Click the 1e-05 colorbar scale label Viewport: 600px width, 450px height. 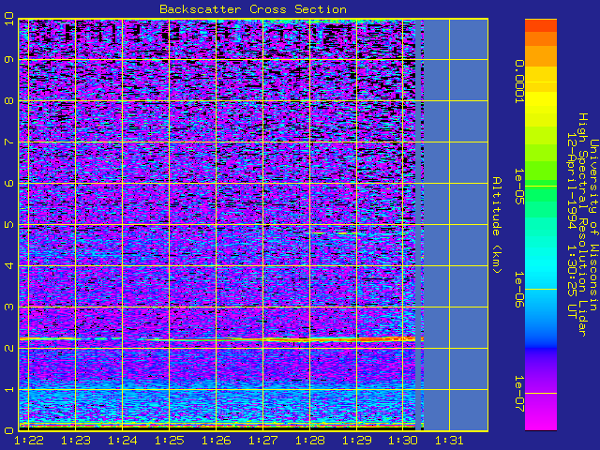(519, 187)
